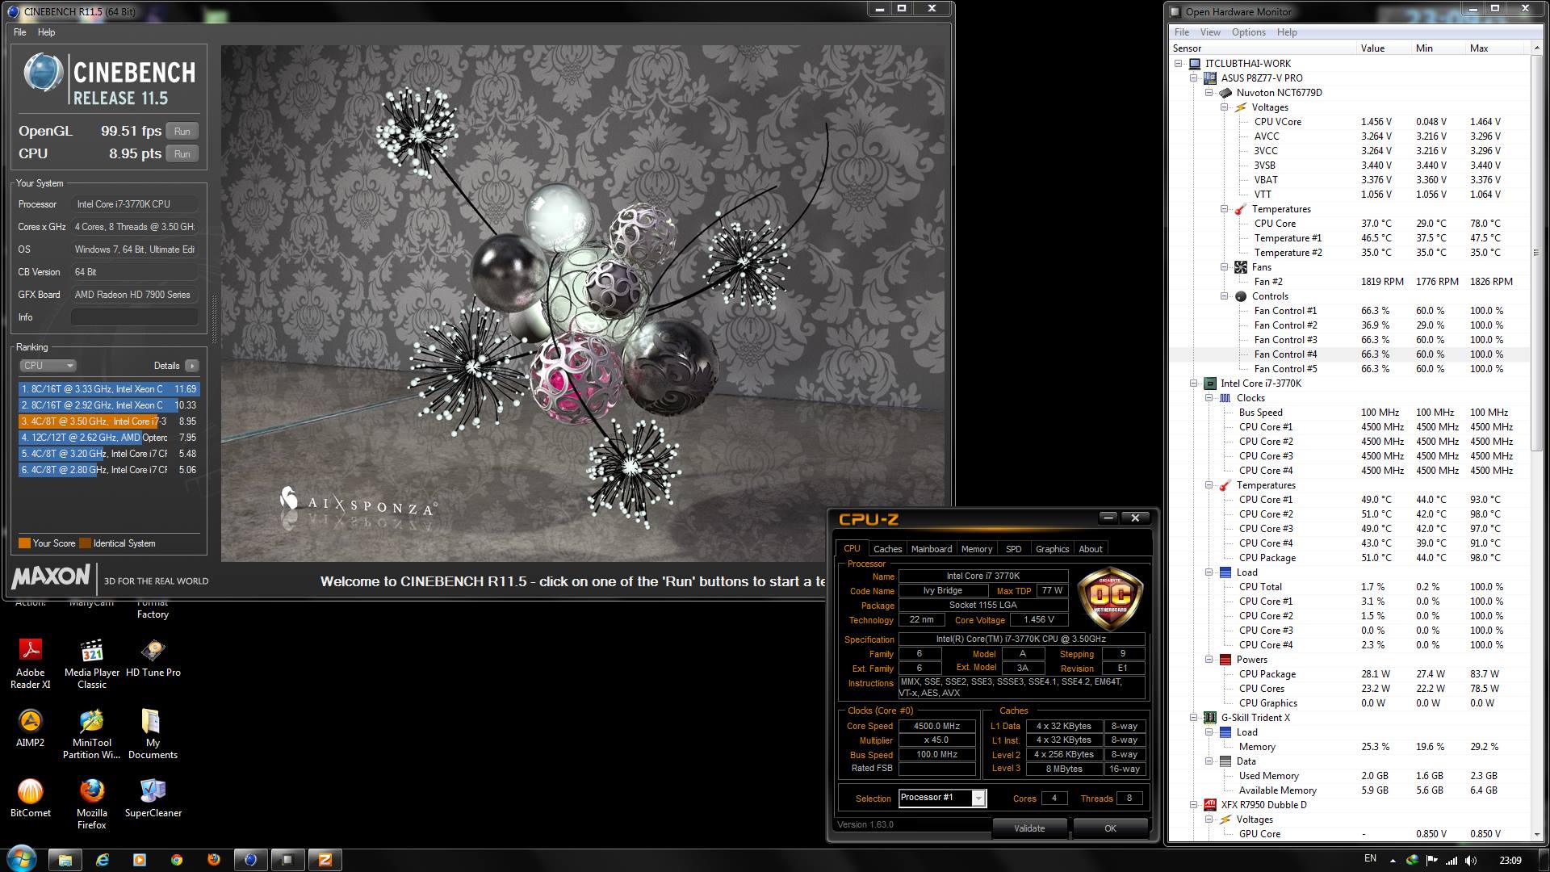Collapse the Nuvoton NCT6779D tree node
The image size is (1550, 872).
tap(1209, 93)
